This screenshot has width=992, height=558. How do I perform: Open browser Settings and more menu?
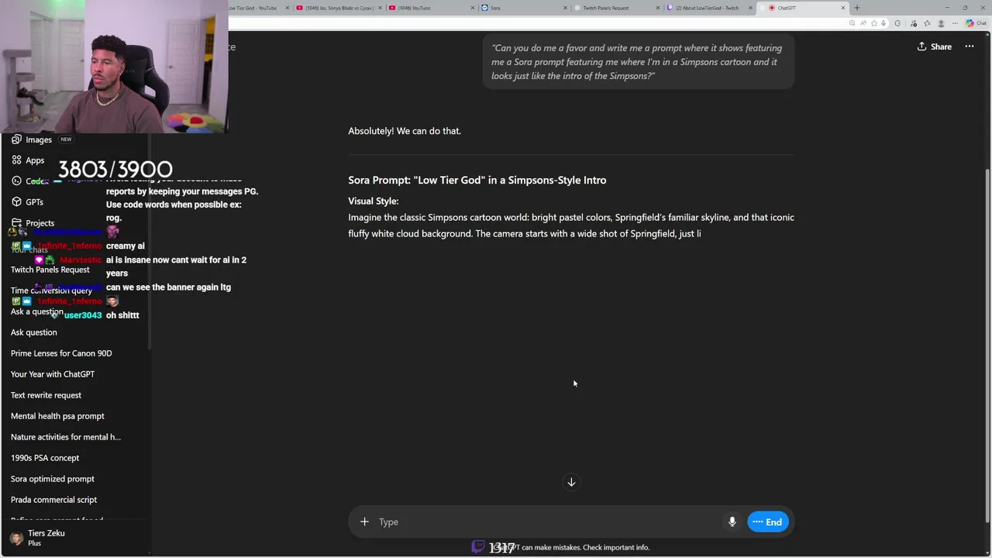(x=955, y=23)
